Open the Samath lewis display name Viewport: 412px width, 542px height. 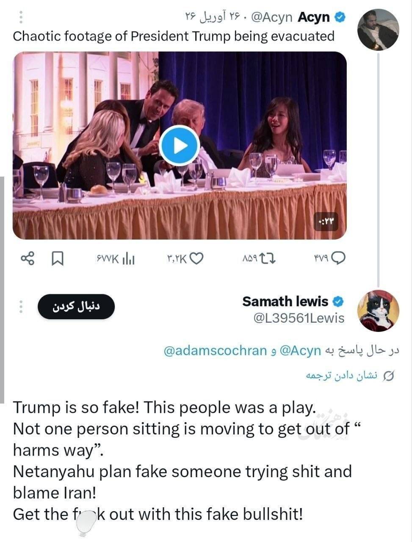(285, 301)
